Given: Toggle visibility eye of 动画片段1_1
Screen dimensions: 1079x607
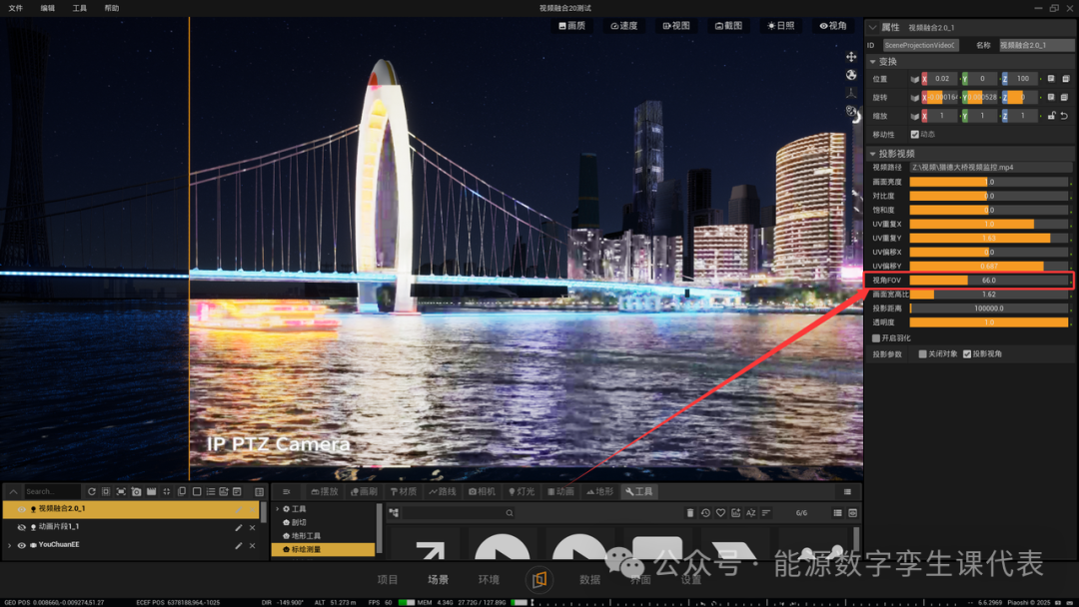Looking at the screenshot, I should pos(21,527).
